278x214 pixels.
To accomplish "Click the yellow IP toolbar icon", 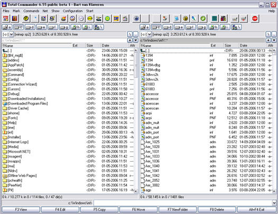I will pos(116,18).
